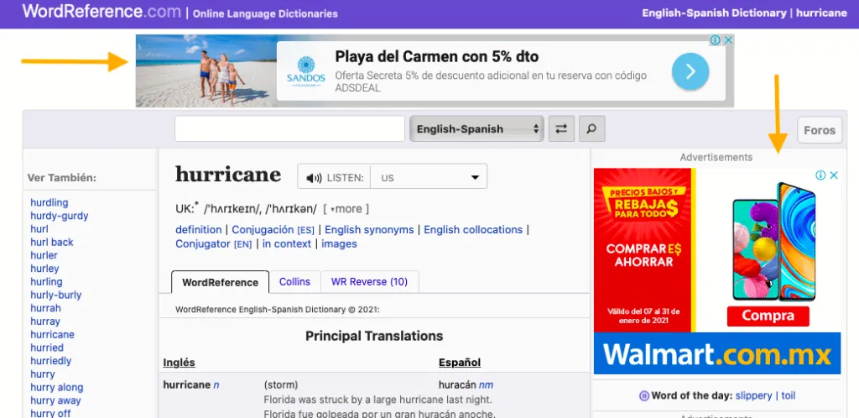Open the English-Spanish dictionary dropdown
The width and height of the screenshot is (859, 418).
476,129
